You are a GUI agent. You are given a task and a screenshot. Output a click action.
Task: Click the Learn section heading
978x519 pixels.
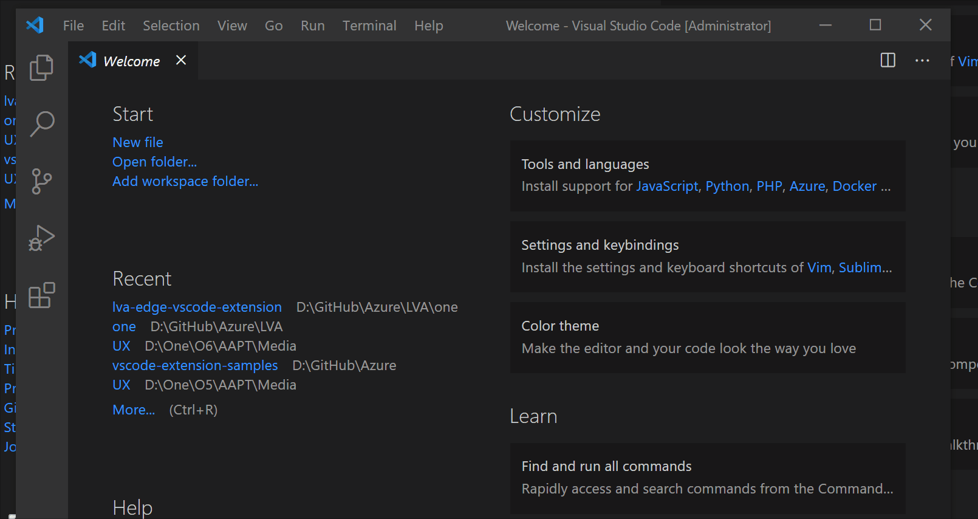pos(533,416)
